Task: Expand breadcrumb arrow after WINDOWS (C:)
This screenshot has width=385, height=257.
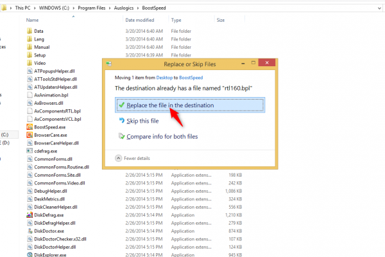Action: pos(73,8)
